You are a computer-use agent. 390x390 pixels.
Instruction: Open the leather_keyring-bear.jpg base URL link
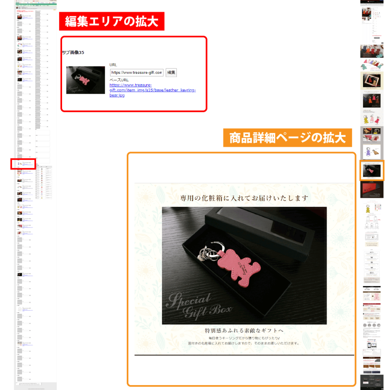pos(152,90)
